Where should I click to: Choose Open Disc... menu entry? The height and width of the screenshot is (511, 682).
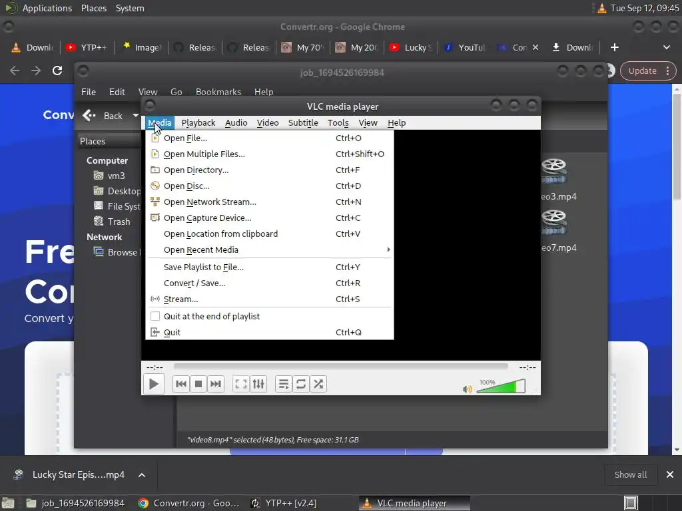coord(270,186)
